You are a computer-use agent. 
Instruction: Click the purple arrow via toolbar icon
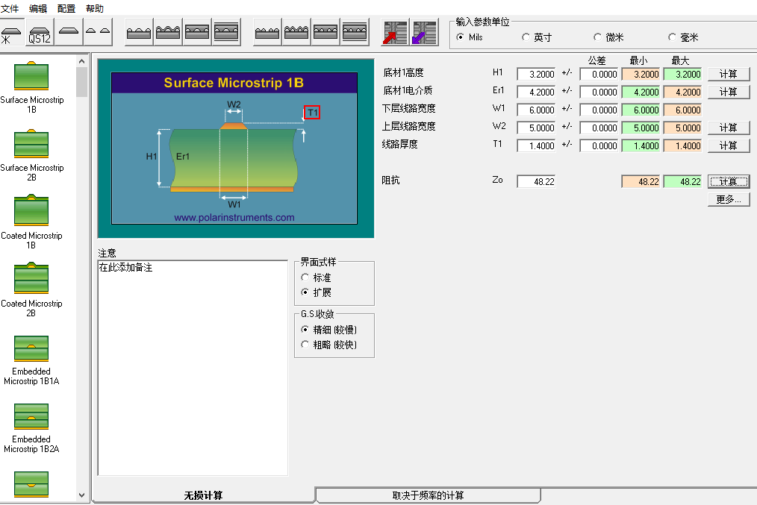pos(425,33)
